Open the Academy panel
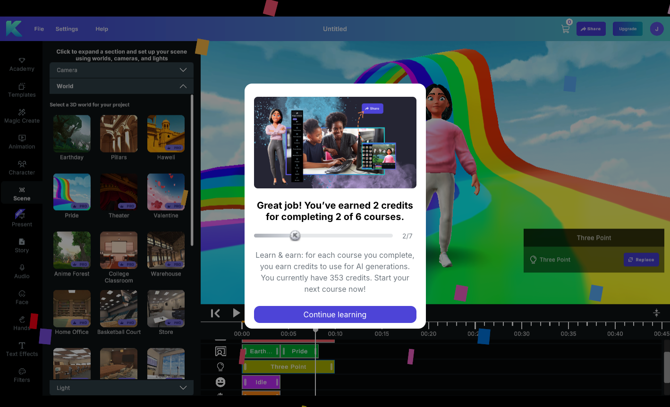670x407 pixels. [x=22, y=64]
